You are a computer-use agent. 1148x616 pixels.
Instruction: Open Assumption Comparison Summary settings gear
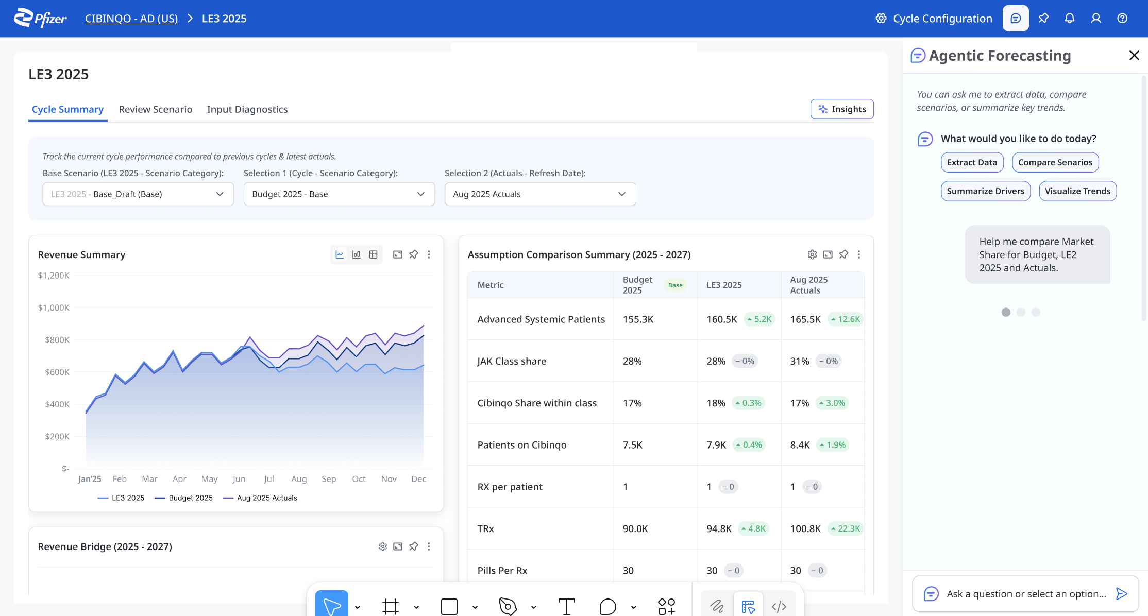point(812,254)
